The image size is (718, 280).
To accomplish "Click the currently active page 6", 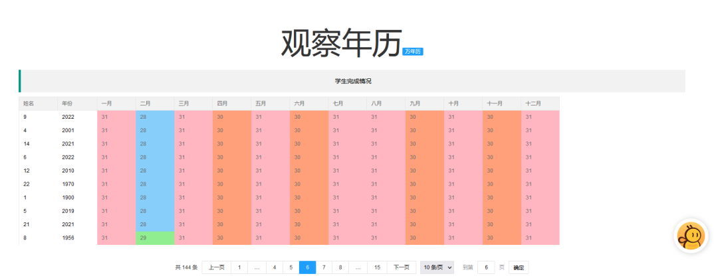I will click(x=307, y=267).
